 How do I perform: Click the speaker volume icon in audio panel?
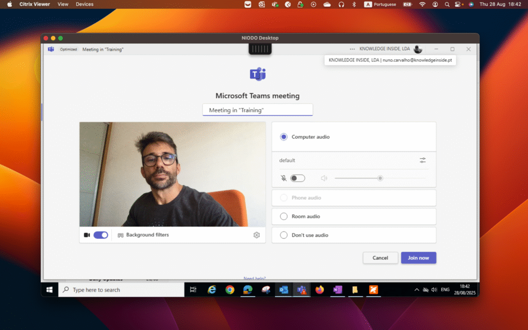pos(324,178)
